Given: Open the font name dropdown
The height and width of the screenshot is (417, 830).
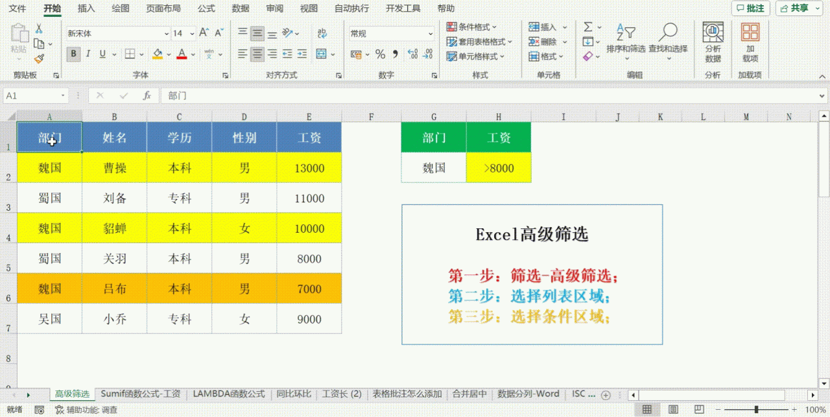Looking at the screenshot, I should 167,34.
